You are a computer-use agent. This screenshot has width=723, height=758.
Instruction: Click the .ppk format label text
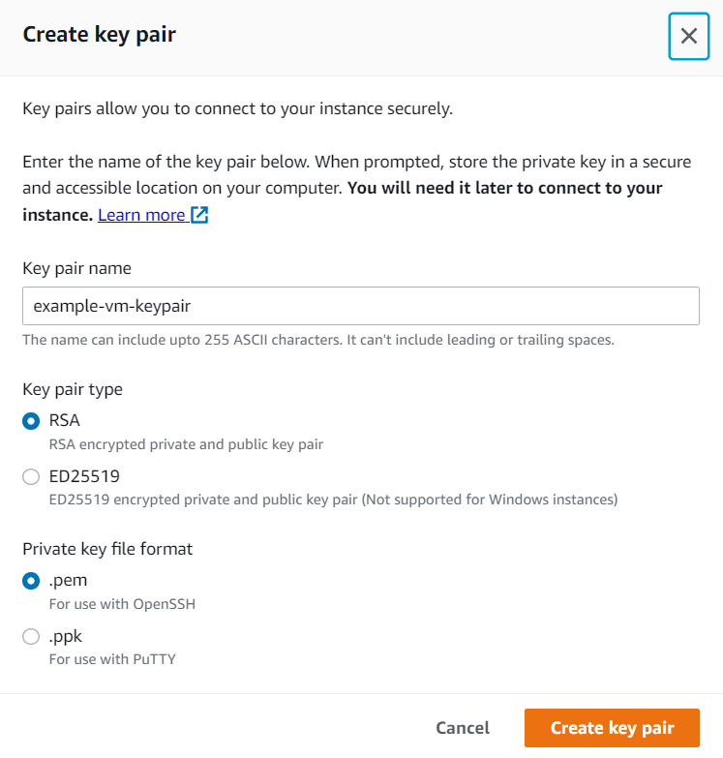(x=66, y=637)
